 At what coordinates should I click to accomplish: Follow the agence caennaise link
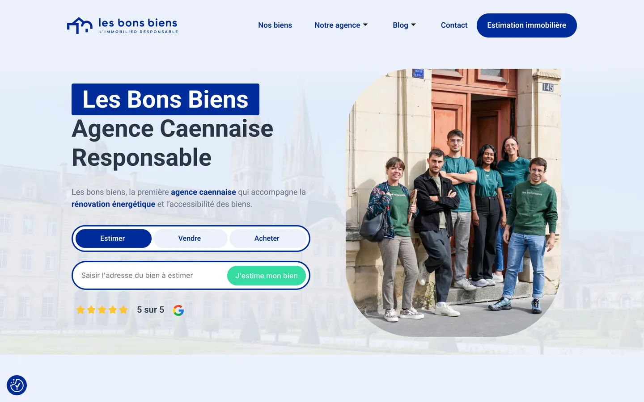click(203, 192)
